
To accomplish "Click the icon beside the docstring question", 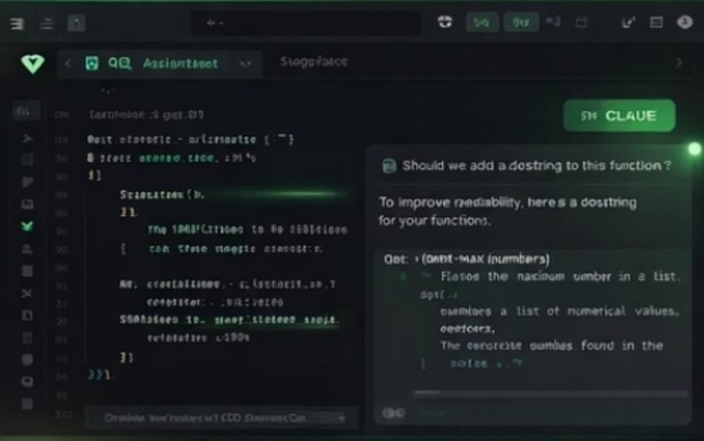I will (389, 166).
